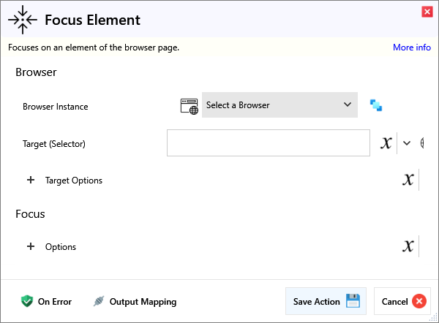Click the blue overlapping squares browser icon

[376, 105]
